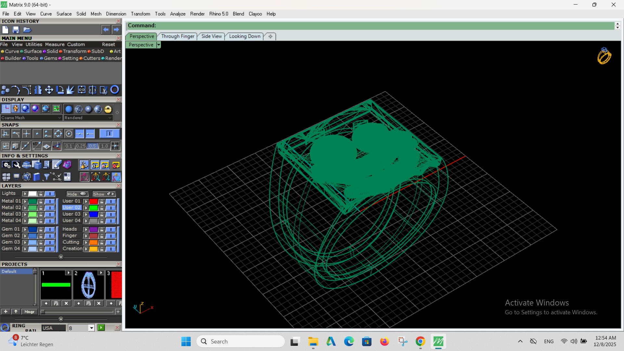Click the Open folder icon in Icon History
This screenshot has width=624, height=351.
pos(27,30)
